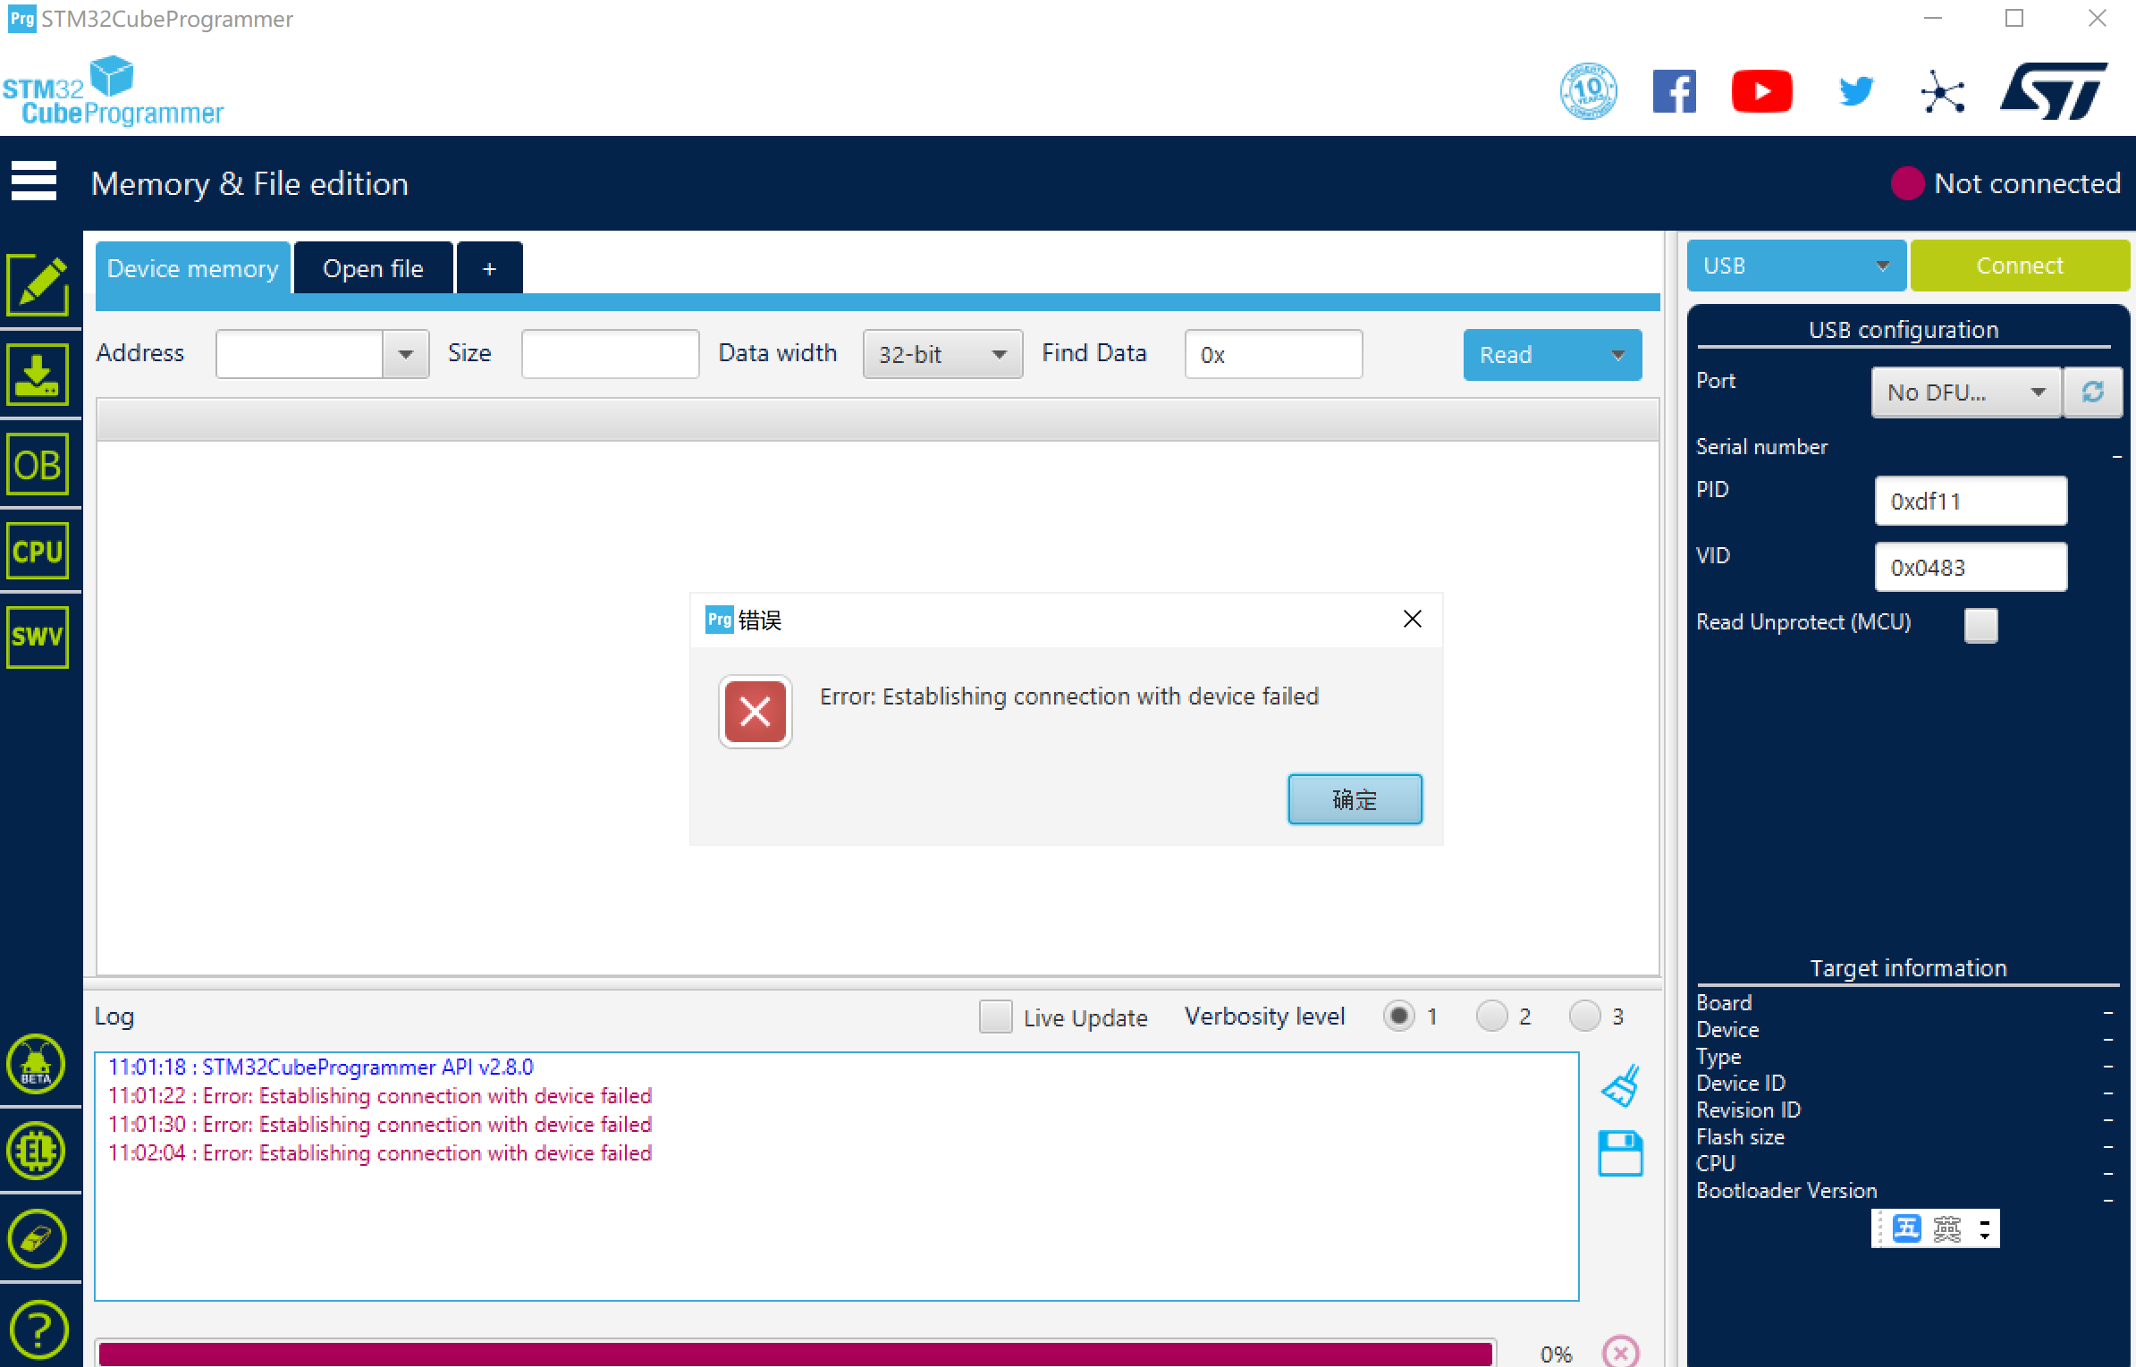Switch to Device memory tab
The width and height of the screenshot is (2136, 1367).
(193, 268)
